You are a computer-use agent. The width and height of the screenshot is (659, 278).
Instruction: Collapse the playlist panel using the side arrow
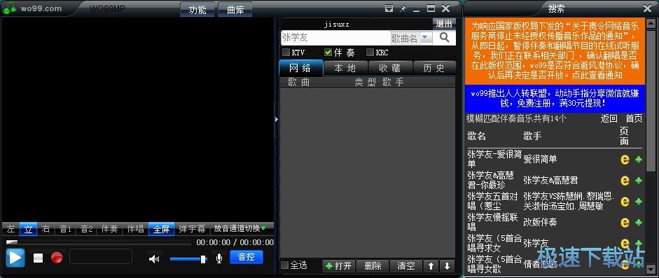tap(276, 120)
